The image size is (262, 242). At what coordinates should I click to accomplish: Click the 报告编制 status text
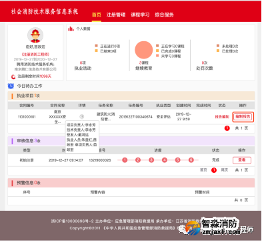pyautogui.click(x=222, y=116)
